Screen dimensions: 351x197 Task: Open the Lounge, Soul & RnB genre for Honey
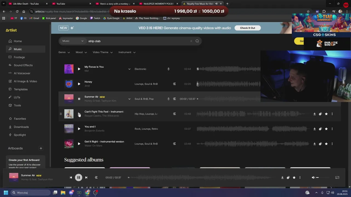(146, 84)
